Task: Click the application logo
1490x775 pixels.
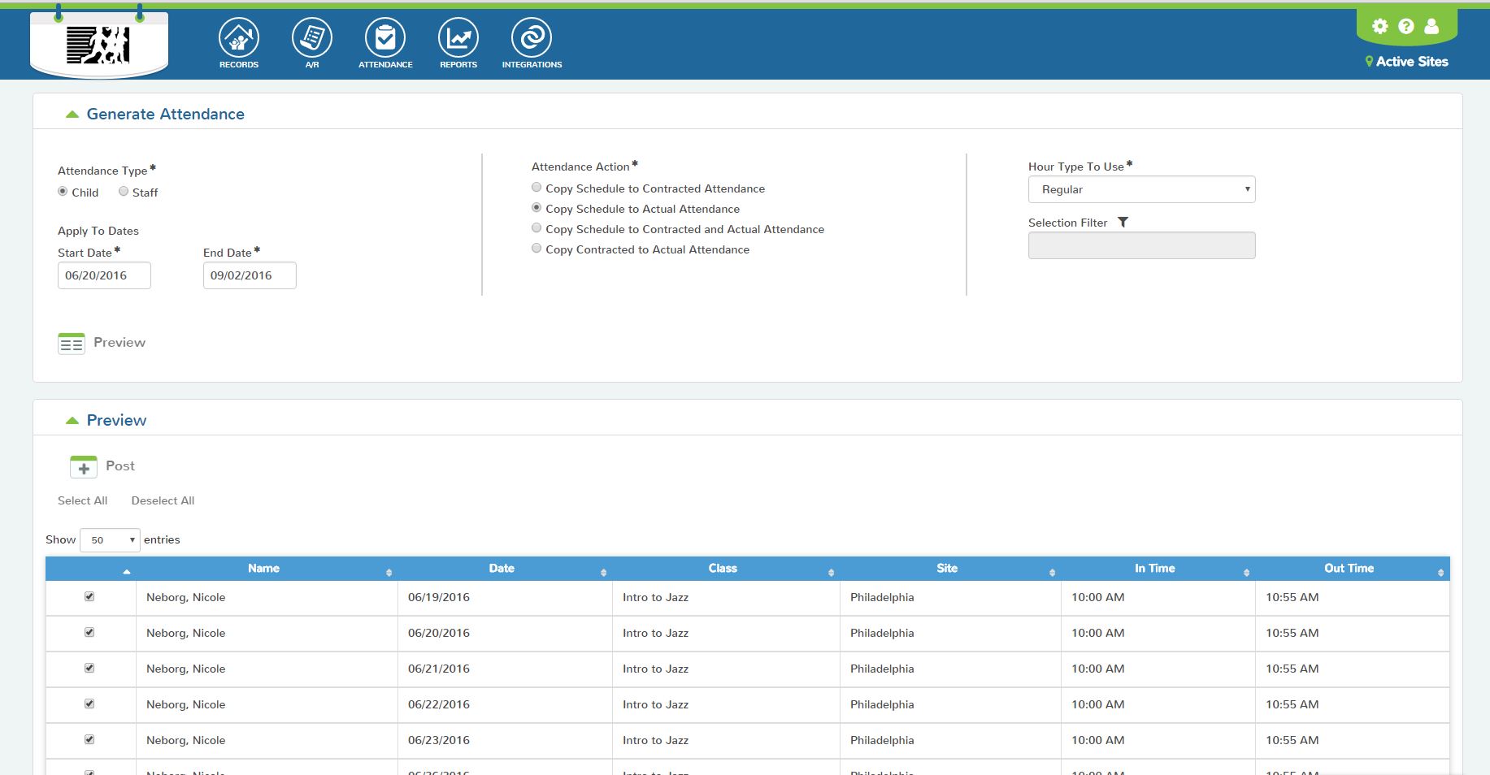Action: pyautogui.click(x=98, y=44)
